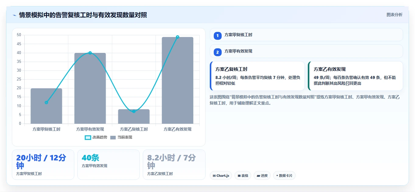Click the lightning icon beside the chart title
415x192 pixels.
[14, 15]
